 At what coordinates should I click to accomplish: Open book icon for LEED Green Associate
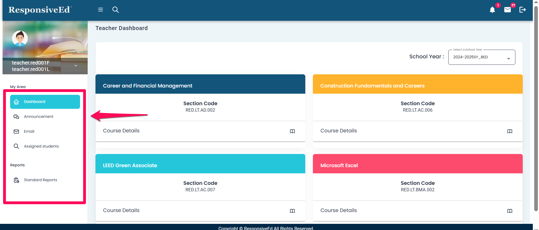292,211
